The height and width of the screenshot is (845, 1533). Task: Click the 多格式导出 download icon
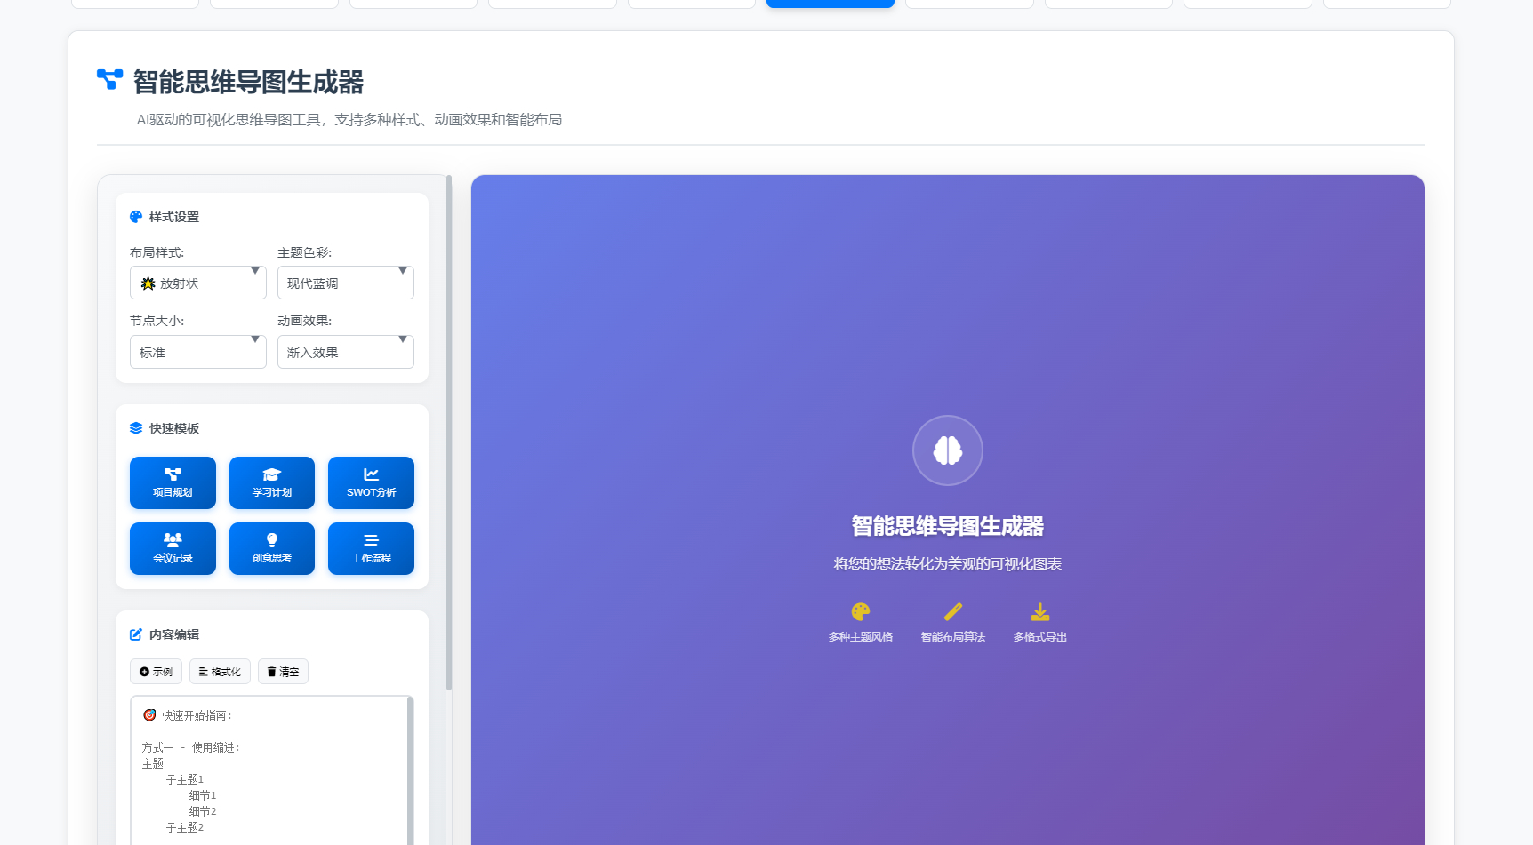pyautogui.click(x=1039, y=612)
